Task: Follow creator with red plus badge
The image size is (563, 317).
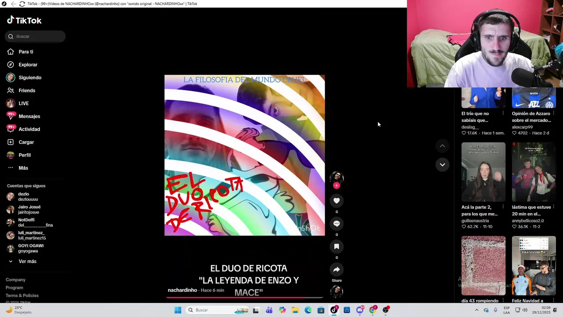Action: 336,185
